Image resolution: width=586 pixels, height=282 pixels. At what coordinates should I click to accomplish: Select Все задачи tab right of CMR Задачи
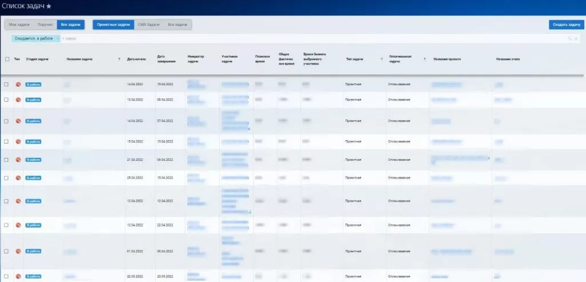point(177,25)
